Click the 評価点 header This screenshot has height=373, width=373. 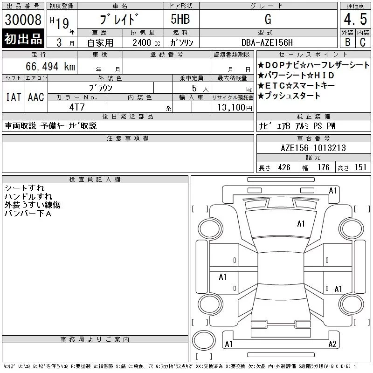355,6
